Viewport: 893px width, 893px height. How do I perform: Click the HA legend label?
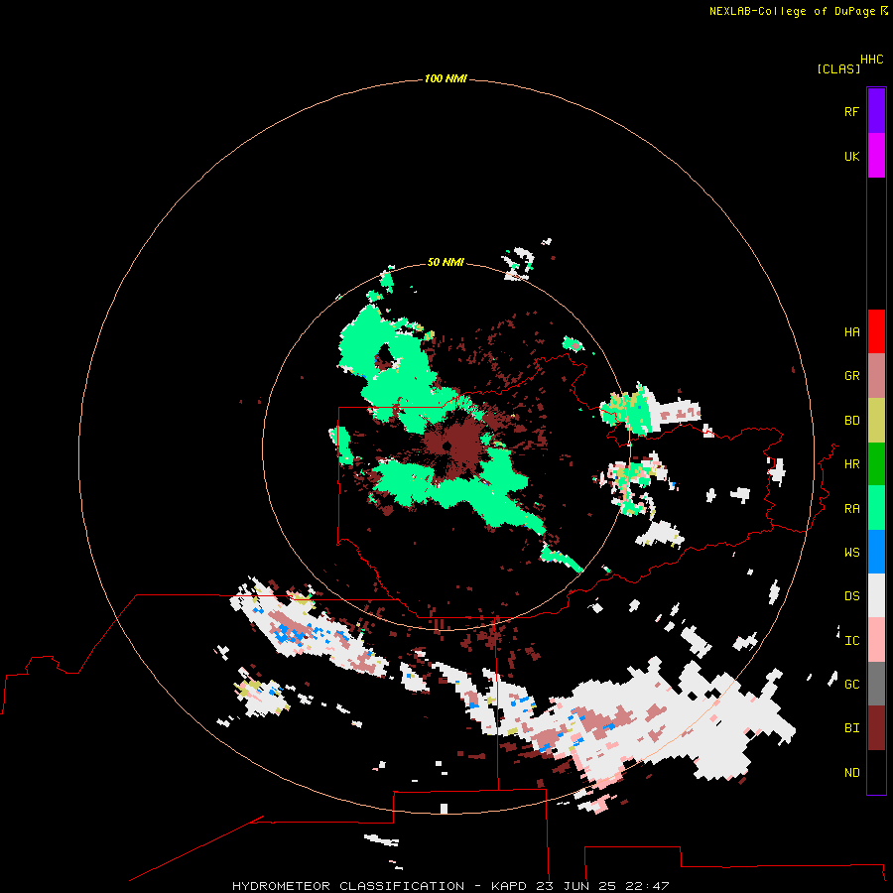click(x=851, y=332)
